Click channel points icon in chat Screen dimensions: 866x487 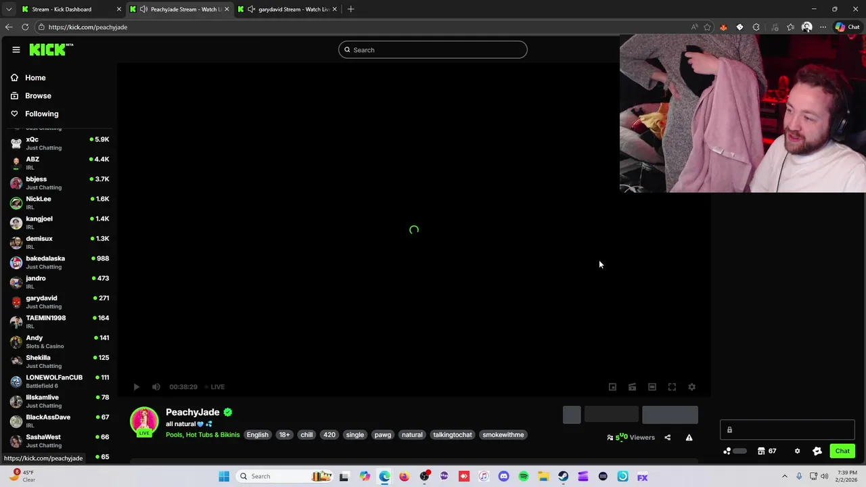pos(727,451)
